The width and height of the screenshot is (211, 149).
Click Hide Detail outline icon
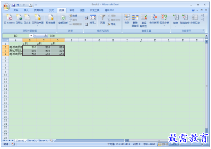pos(203,20)
